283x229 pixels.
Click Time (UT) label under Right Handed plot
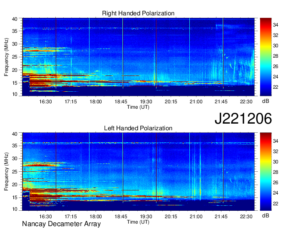coord(138,107)
